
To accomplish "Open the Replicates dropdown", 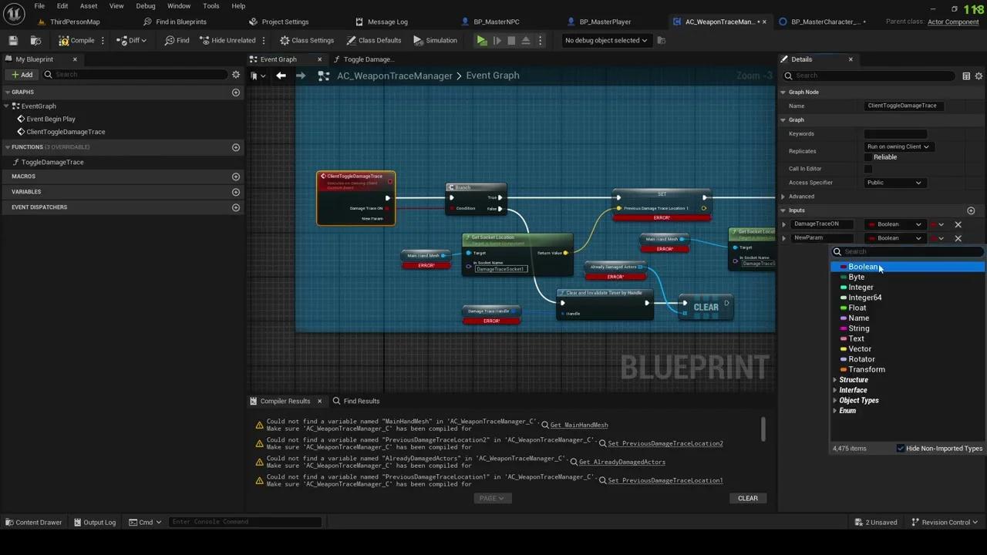I will coord(898,146).
